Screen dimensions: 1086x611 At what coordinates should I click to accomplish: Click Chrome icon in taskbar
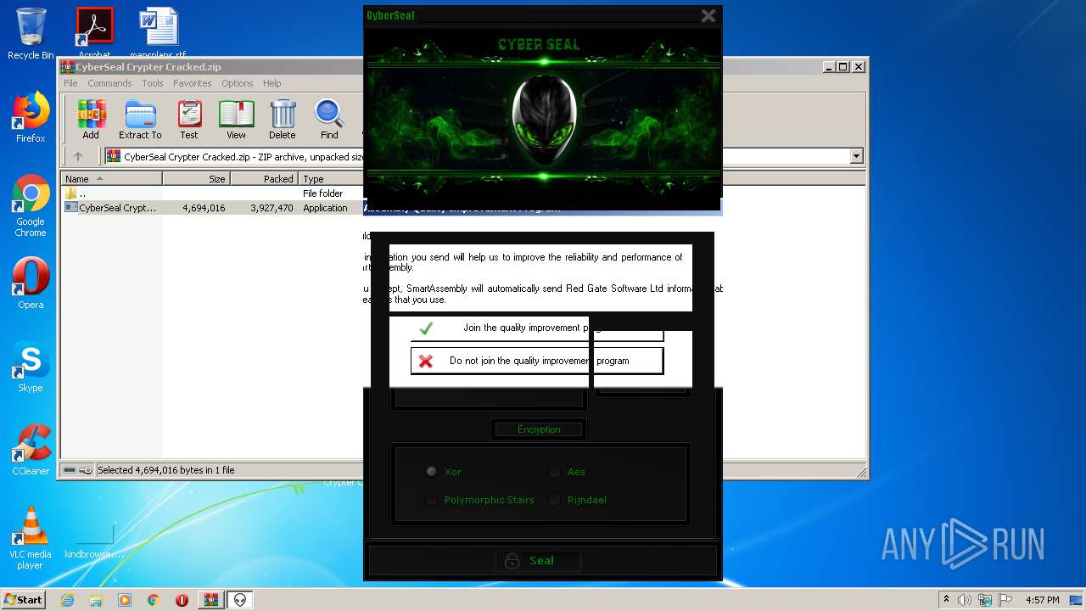click(x=154, y=600)
